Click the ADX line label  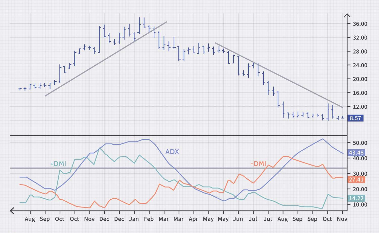tap(172, 152)
